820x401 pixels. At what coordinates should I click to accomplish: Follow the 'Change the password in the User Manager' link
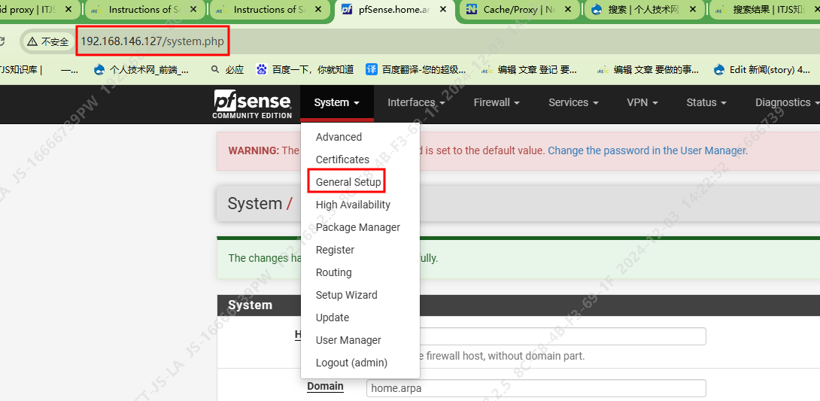coord(647,150)
